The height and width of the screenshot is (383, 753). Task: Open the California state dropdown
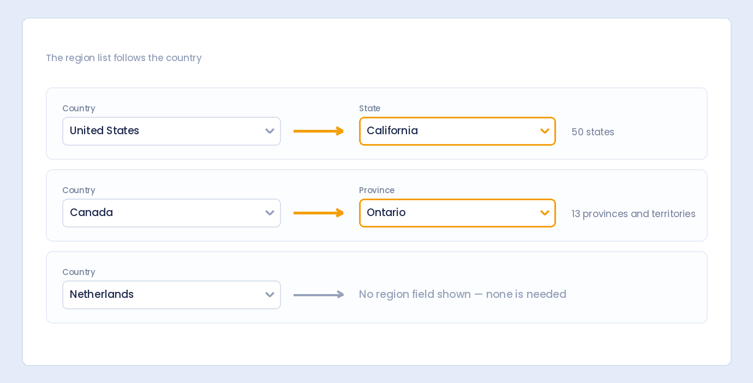[x=457, y=131]
